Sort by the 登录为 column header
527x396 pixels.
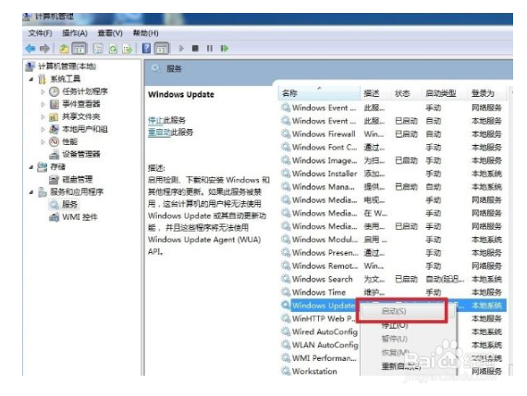click(486, 93)
